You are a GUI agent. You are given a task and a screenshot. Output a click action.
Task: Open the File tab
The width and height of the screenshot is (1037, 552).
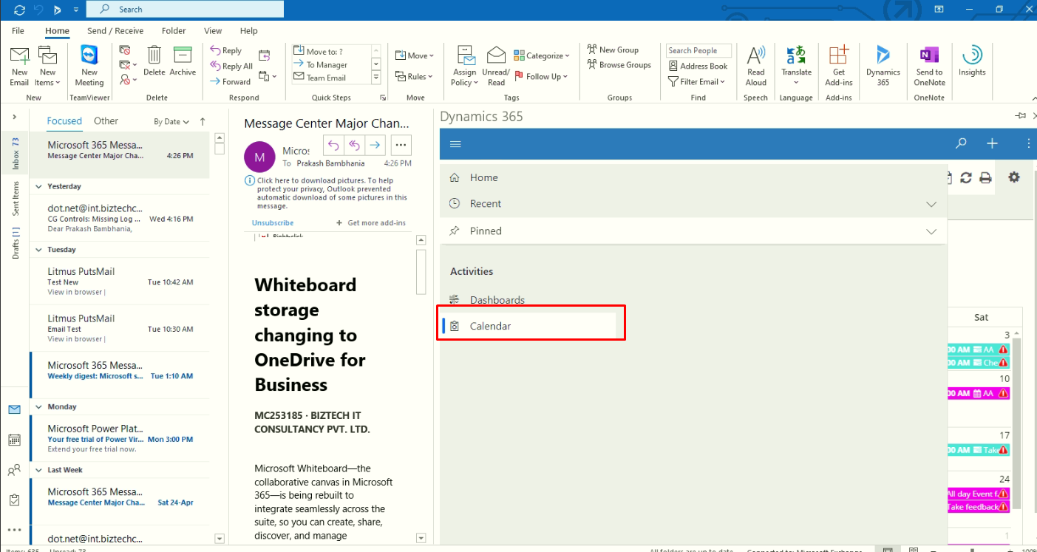(x=18, y=31)
